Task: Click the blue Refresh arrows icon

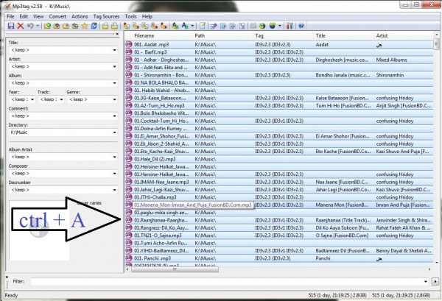Action: pyautogui.click(x=94, y=26)
